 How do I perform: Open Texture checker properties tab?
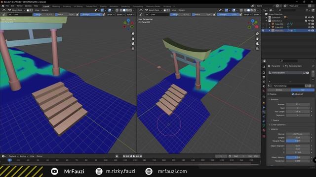pos(264,136)
